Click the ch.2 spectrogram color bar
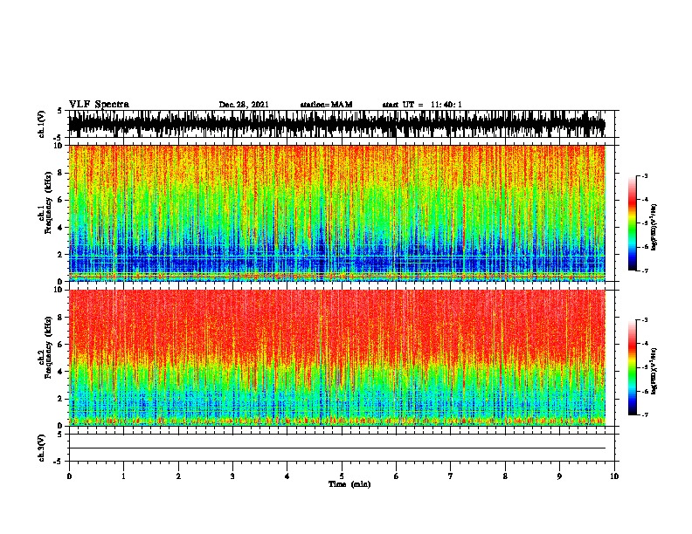The image size is (692, 534). (633, 367)
